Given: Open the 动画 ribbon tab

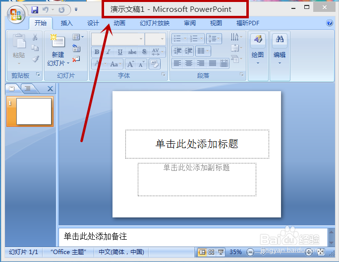Looking at the screenshot, I should click(x=119, y=23).
